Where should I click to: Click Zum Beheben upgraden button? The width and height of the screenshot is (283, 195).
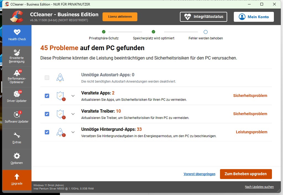(x=246, y=174)
